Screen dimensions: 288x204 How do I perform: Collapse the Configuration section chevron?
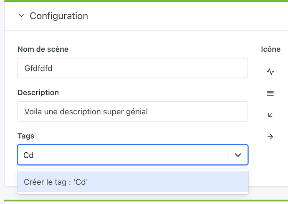21,16
